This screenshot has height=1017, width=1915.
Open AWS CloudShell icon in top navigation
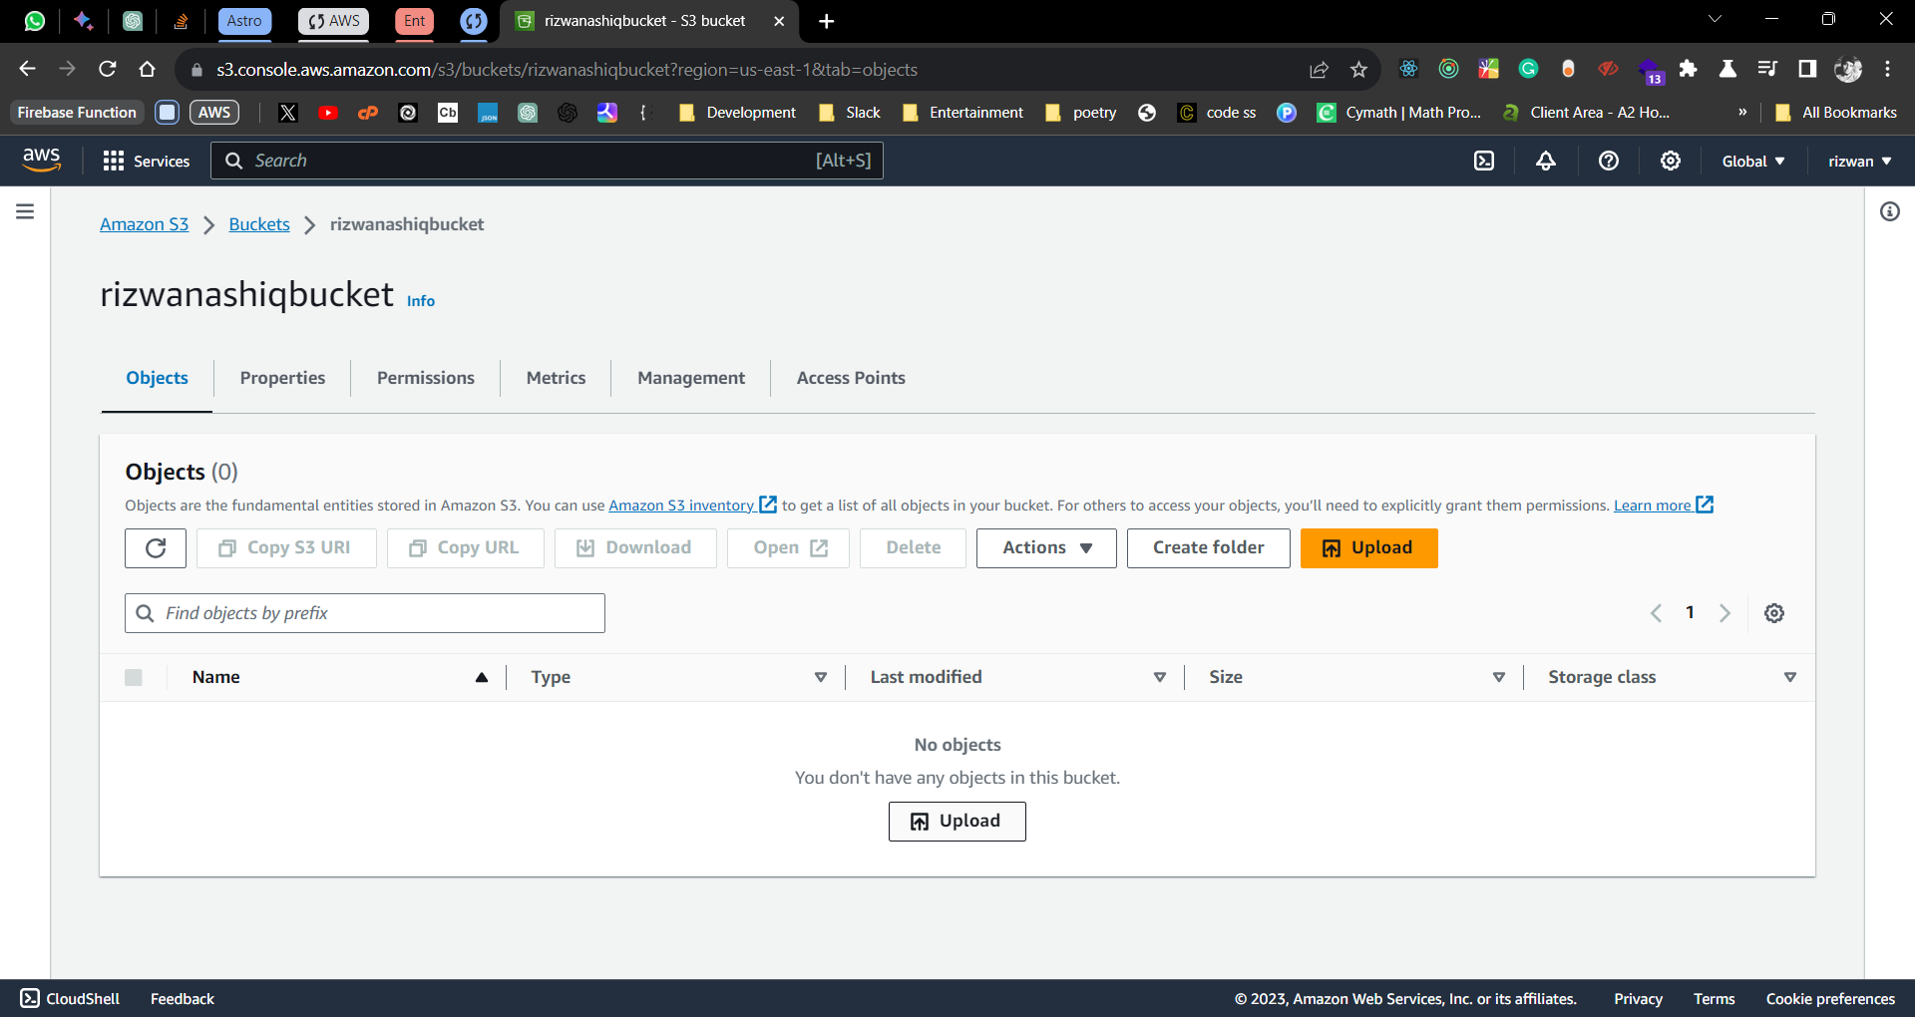tap(1484, 161)
